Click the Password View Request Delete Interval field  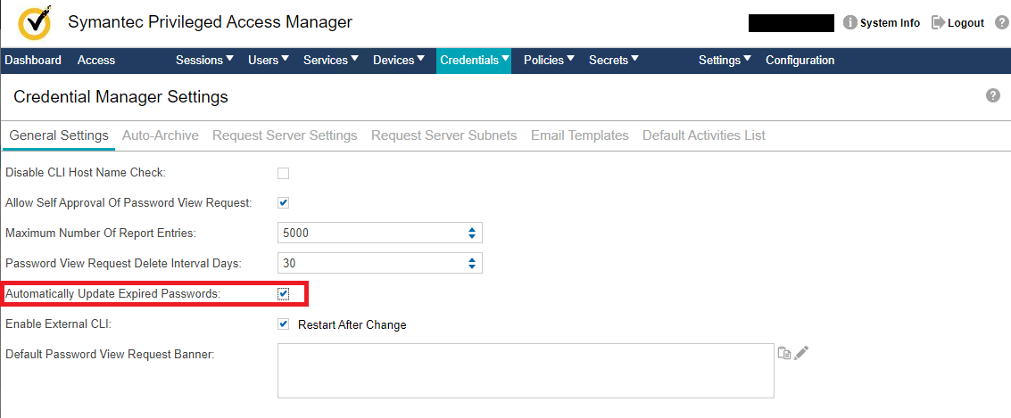[380, 263]
